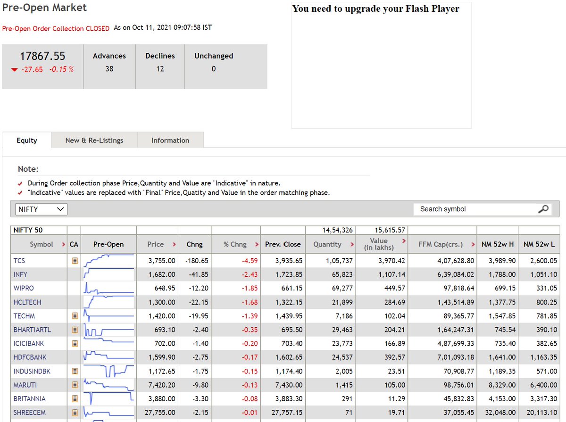Sort table by FFM Cap(crs.) arrow

(473, 244)
